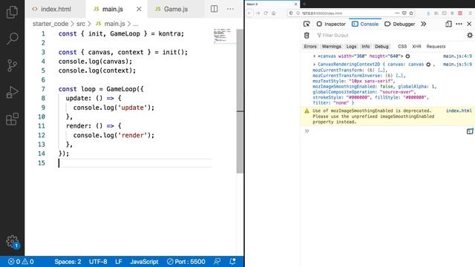The image size is (475, 267).
Task: Open the Extensions view
Action: [x=12, y=119]
